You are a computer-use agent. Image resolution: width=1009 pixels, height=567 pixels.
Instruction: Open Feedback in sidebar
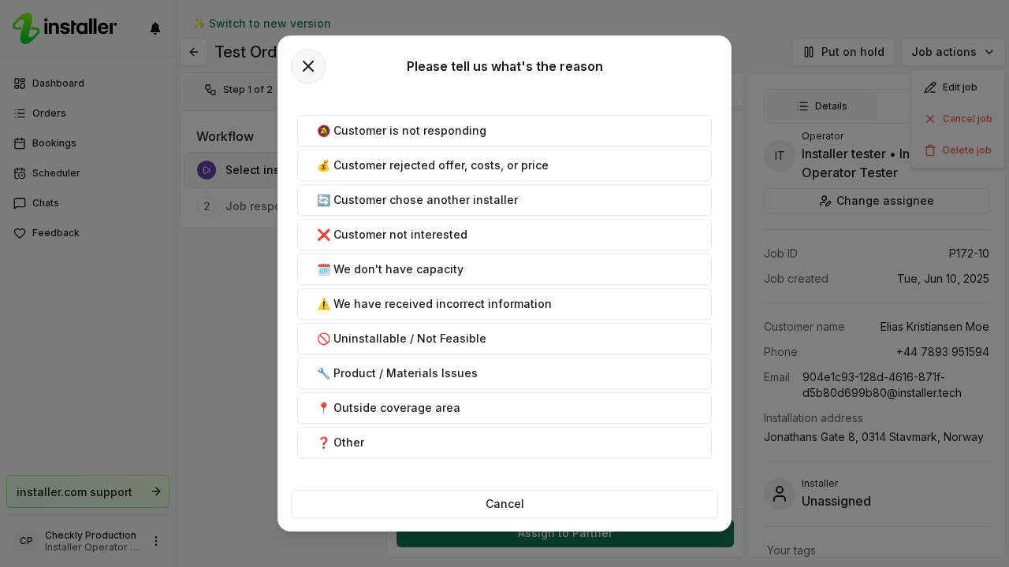point(87,233)
